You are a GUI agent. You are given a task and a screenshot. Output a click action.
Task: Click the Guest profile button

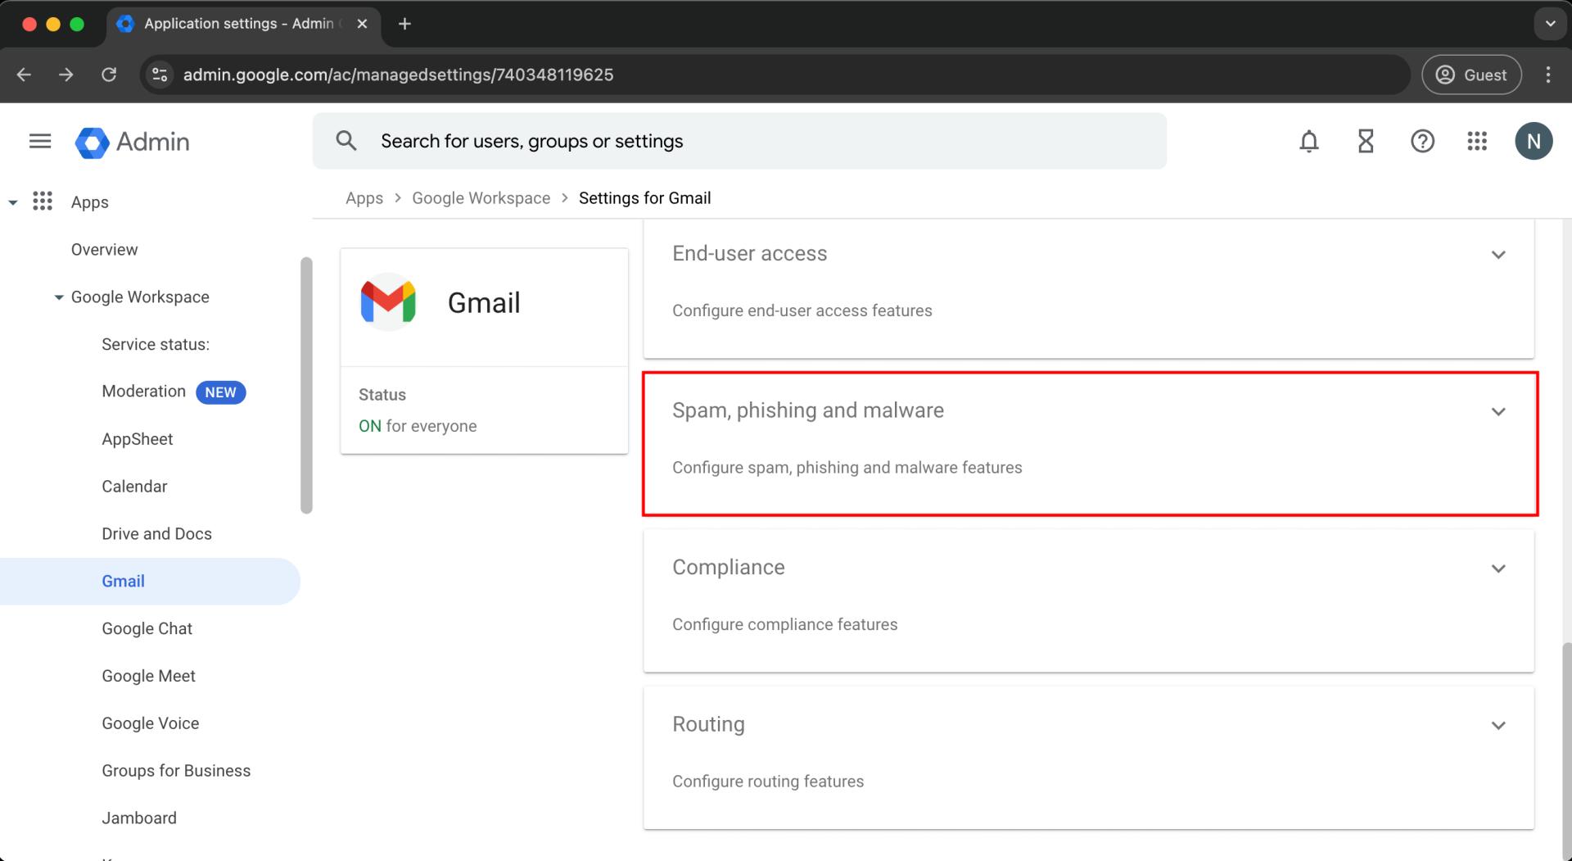coord(1471,75)
